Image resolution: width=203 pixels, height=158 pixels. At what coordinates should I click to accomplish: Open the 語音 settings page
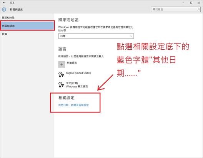(x=4, y=34)
